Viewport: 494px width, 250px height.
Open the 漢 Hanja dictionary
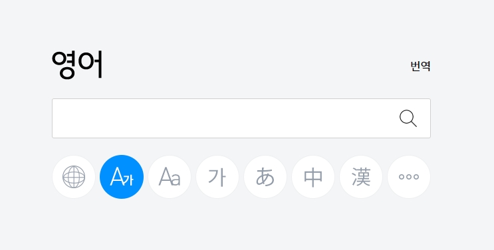(x=361, y=177)
